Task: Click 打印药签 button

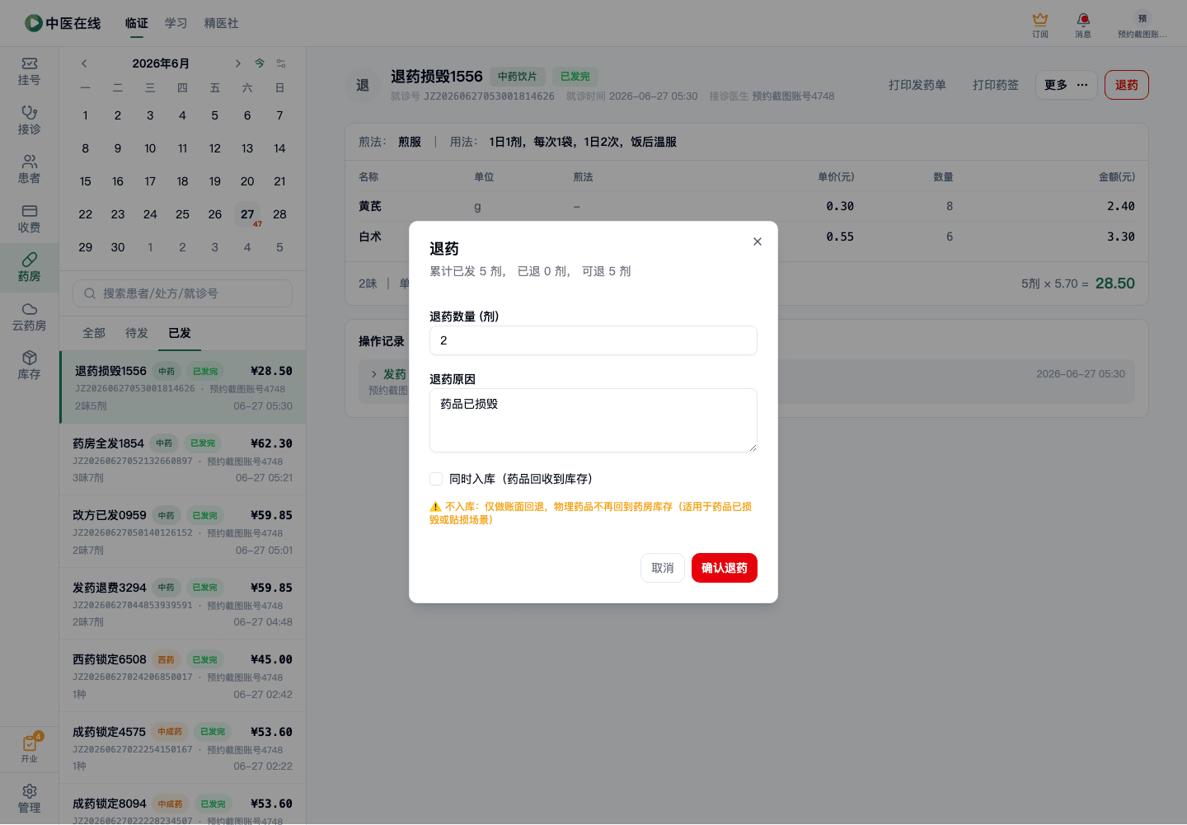Action: [996, 85]
